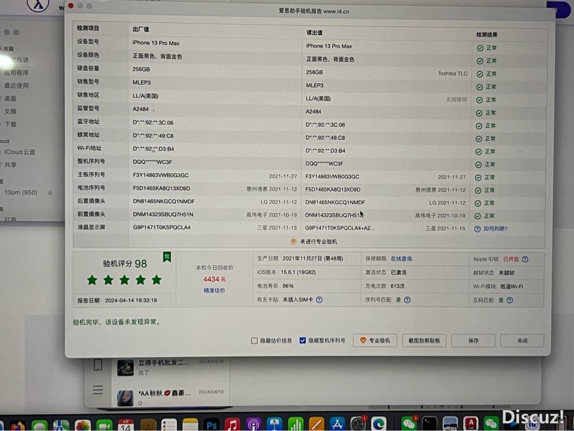The height and width of the screenshot is (431, 574).
Task: Open AutoCAD from the Dock
Action: 471,424
